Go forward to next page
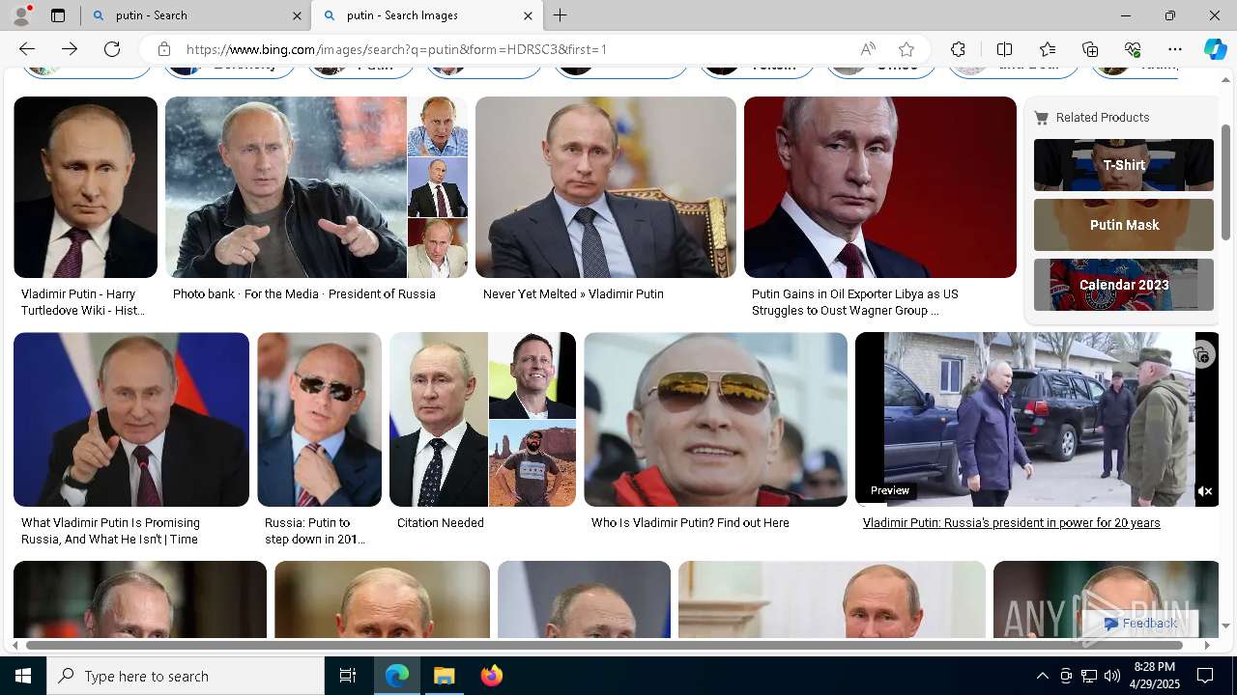1237x695 pixels. point(70,49)
